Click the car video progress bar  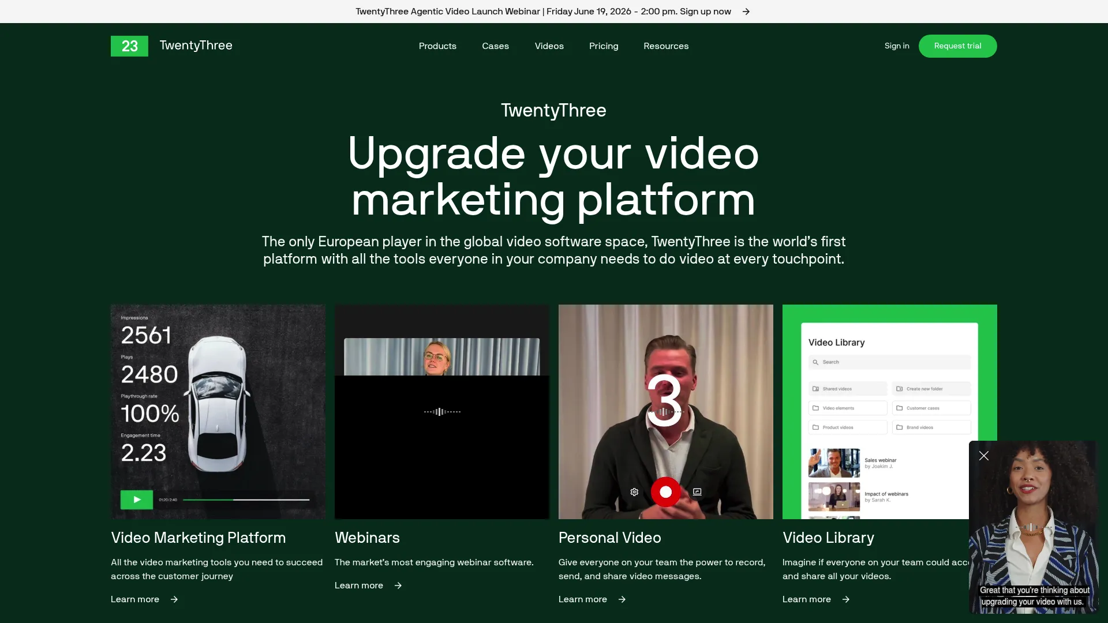pos(246,500)
